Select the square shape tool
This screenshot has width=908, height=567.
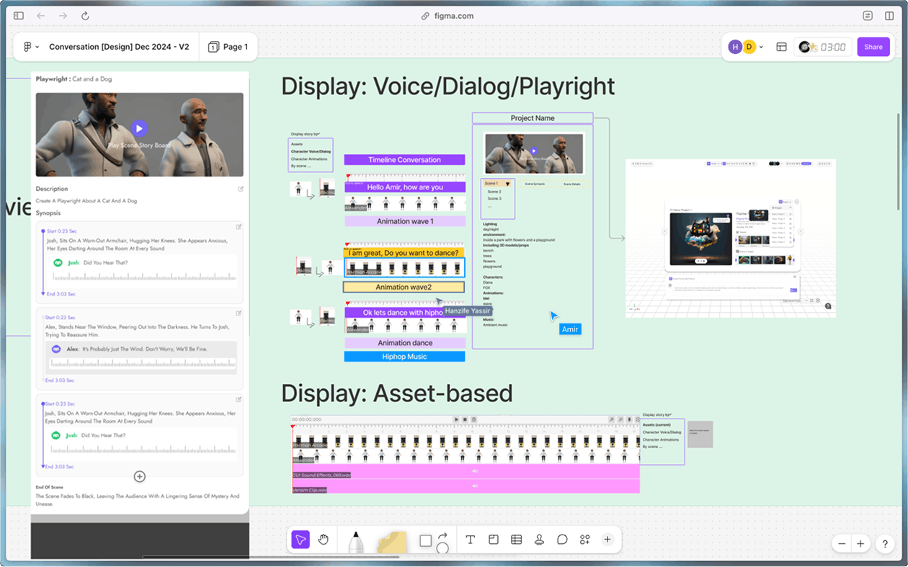point(425,540)
